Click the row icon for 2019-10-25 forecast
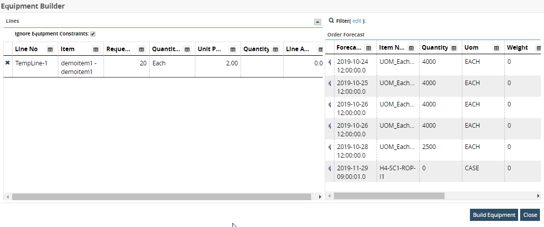Image resolution: width=544 pixels, height=227 pixels. [x=329, y=83]
